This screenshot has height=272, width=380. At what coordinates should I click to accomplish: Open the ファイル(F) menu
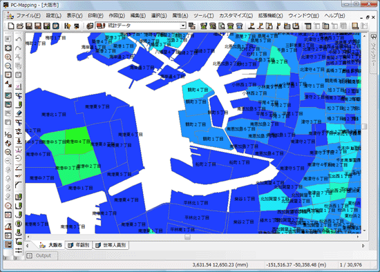pos(28,15)
